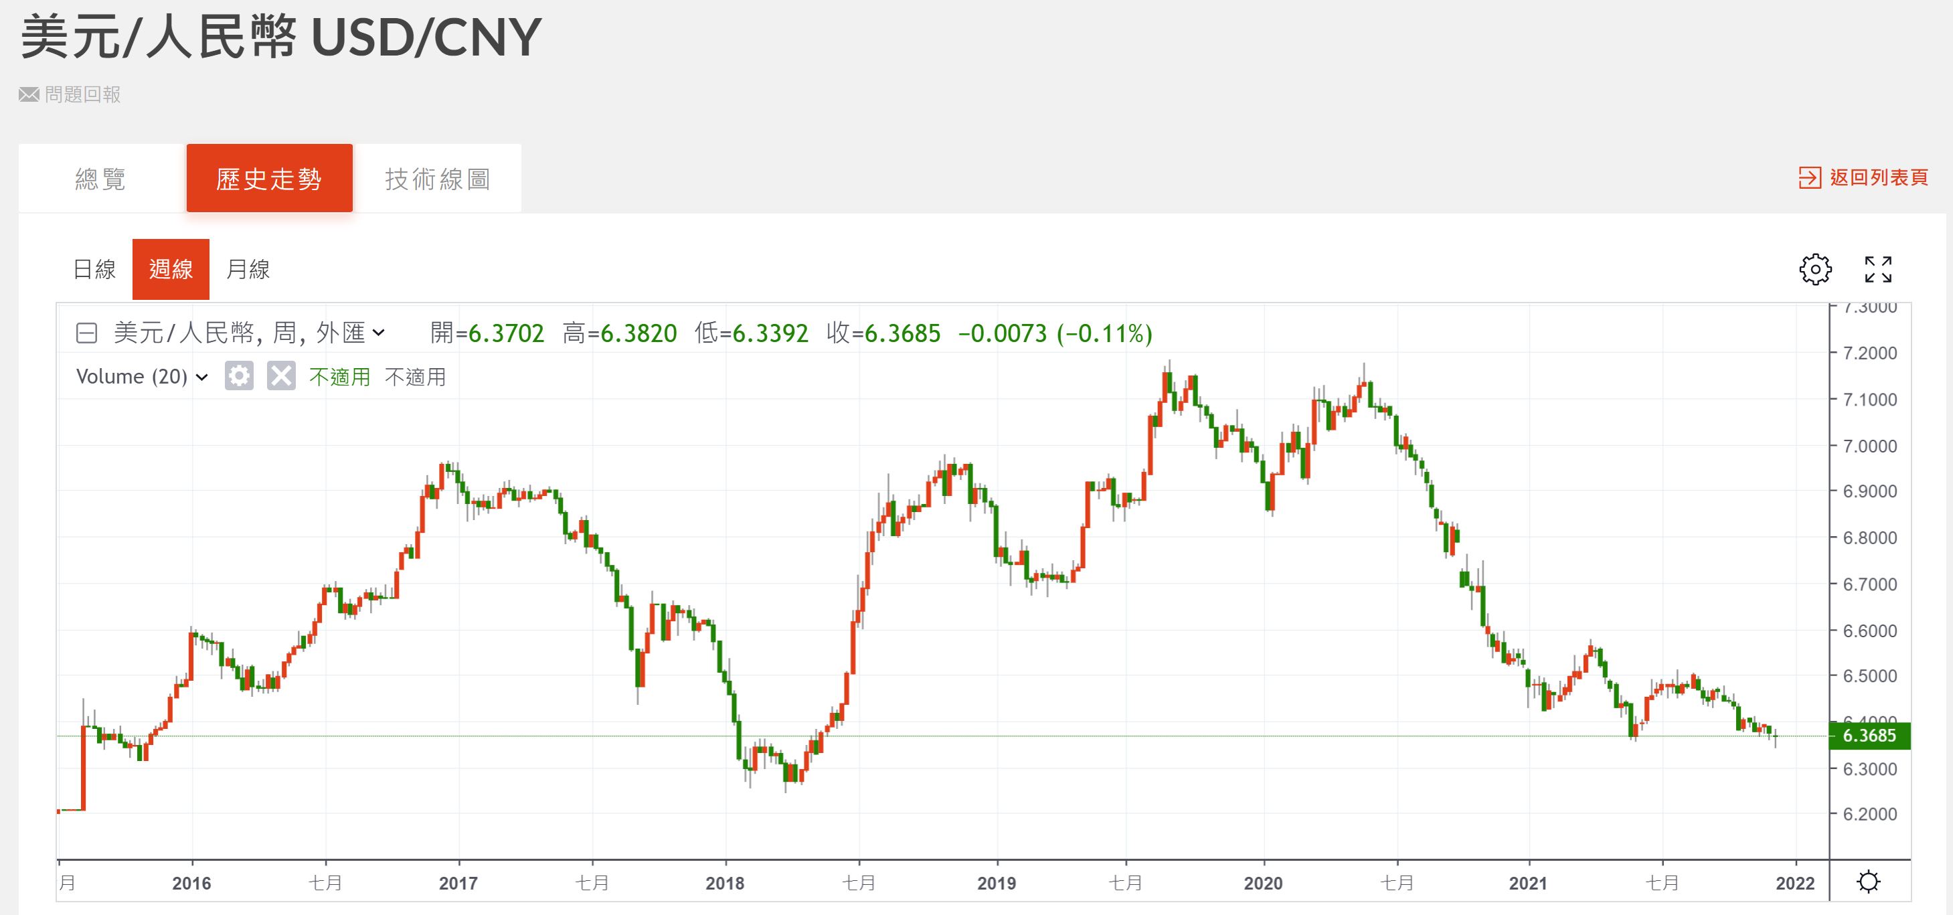1953x915 pixels.
Task: Remove the Volume indicator with X
Action: pos(280,376)
